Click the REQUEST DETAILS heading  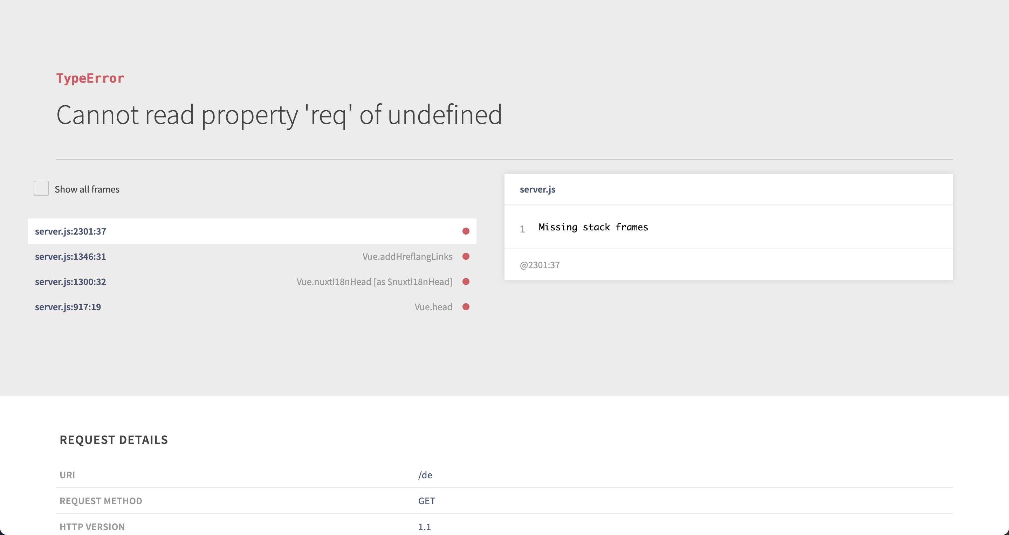tap(114, 439)
